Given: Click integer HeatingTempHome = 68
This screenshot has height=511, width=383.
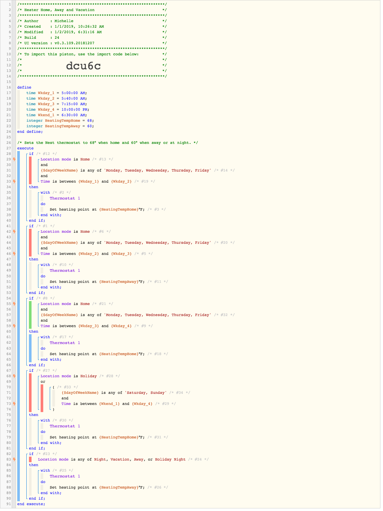Looking at the screenshot, I should click(60, 120).
